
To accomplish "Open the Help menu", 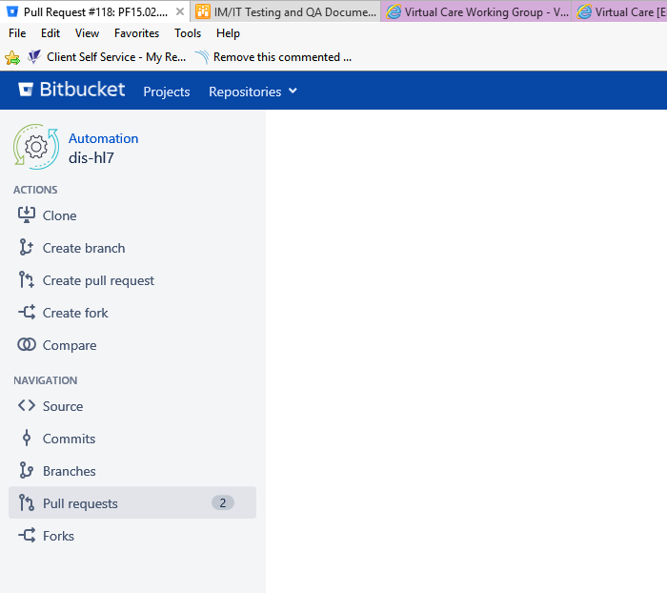I will [228, 33].
